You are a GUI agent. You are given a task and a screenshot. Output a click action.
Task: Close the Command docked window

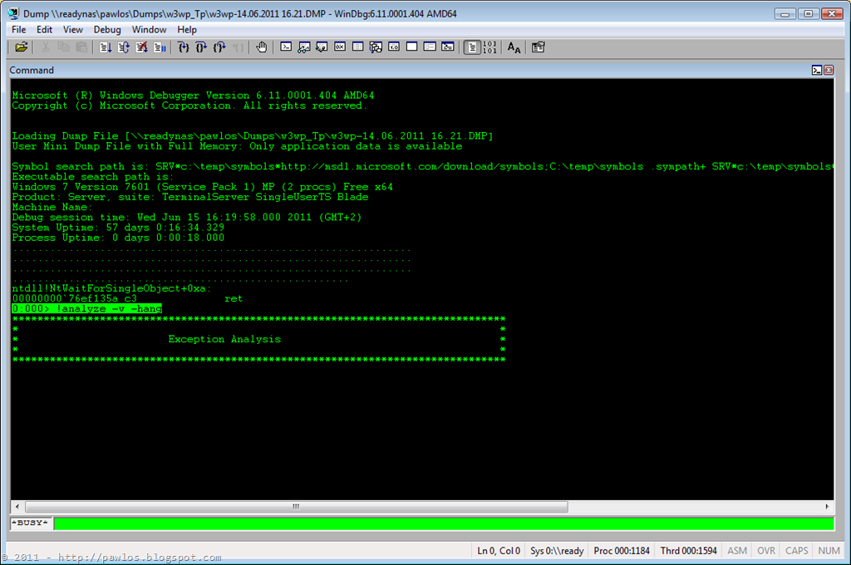click(829, 70)
